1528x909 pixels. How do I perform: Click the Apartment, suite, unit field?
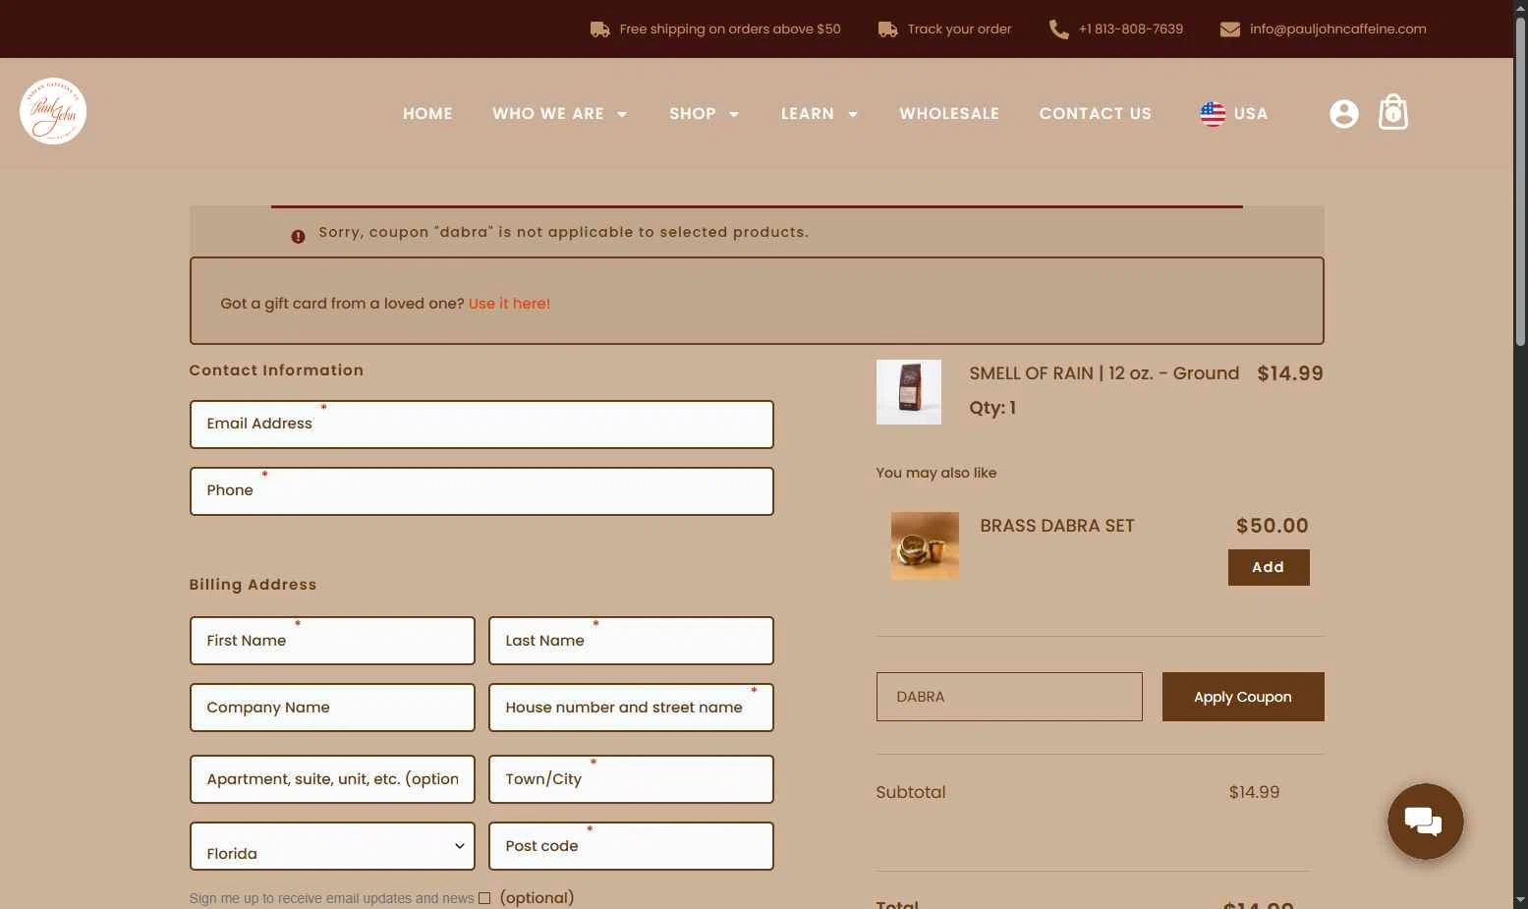point(332,779)
